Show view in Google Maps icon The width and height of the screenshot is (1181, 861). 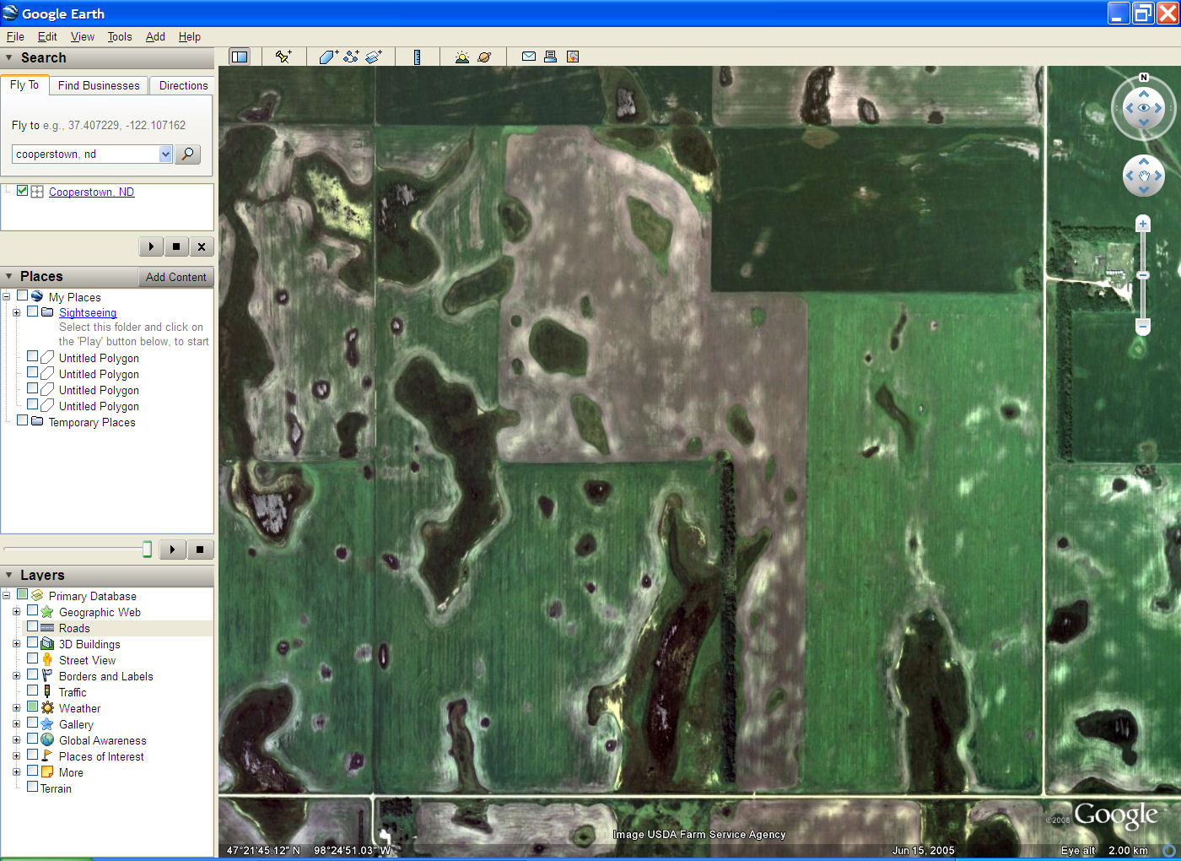coord(573,57)
